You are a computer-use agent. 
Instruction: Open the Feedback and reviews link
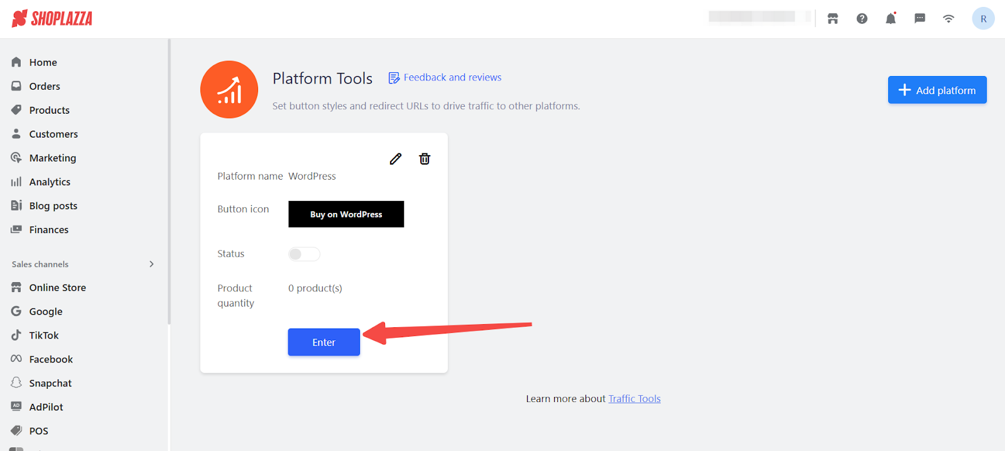click(x=452, y=77)
